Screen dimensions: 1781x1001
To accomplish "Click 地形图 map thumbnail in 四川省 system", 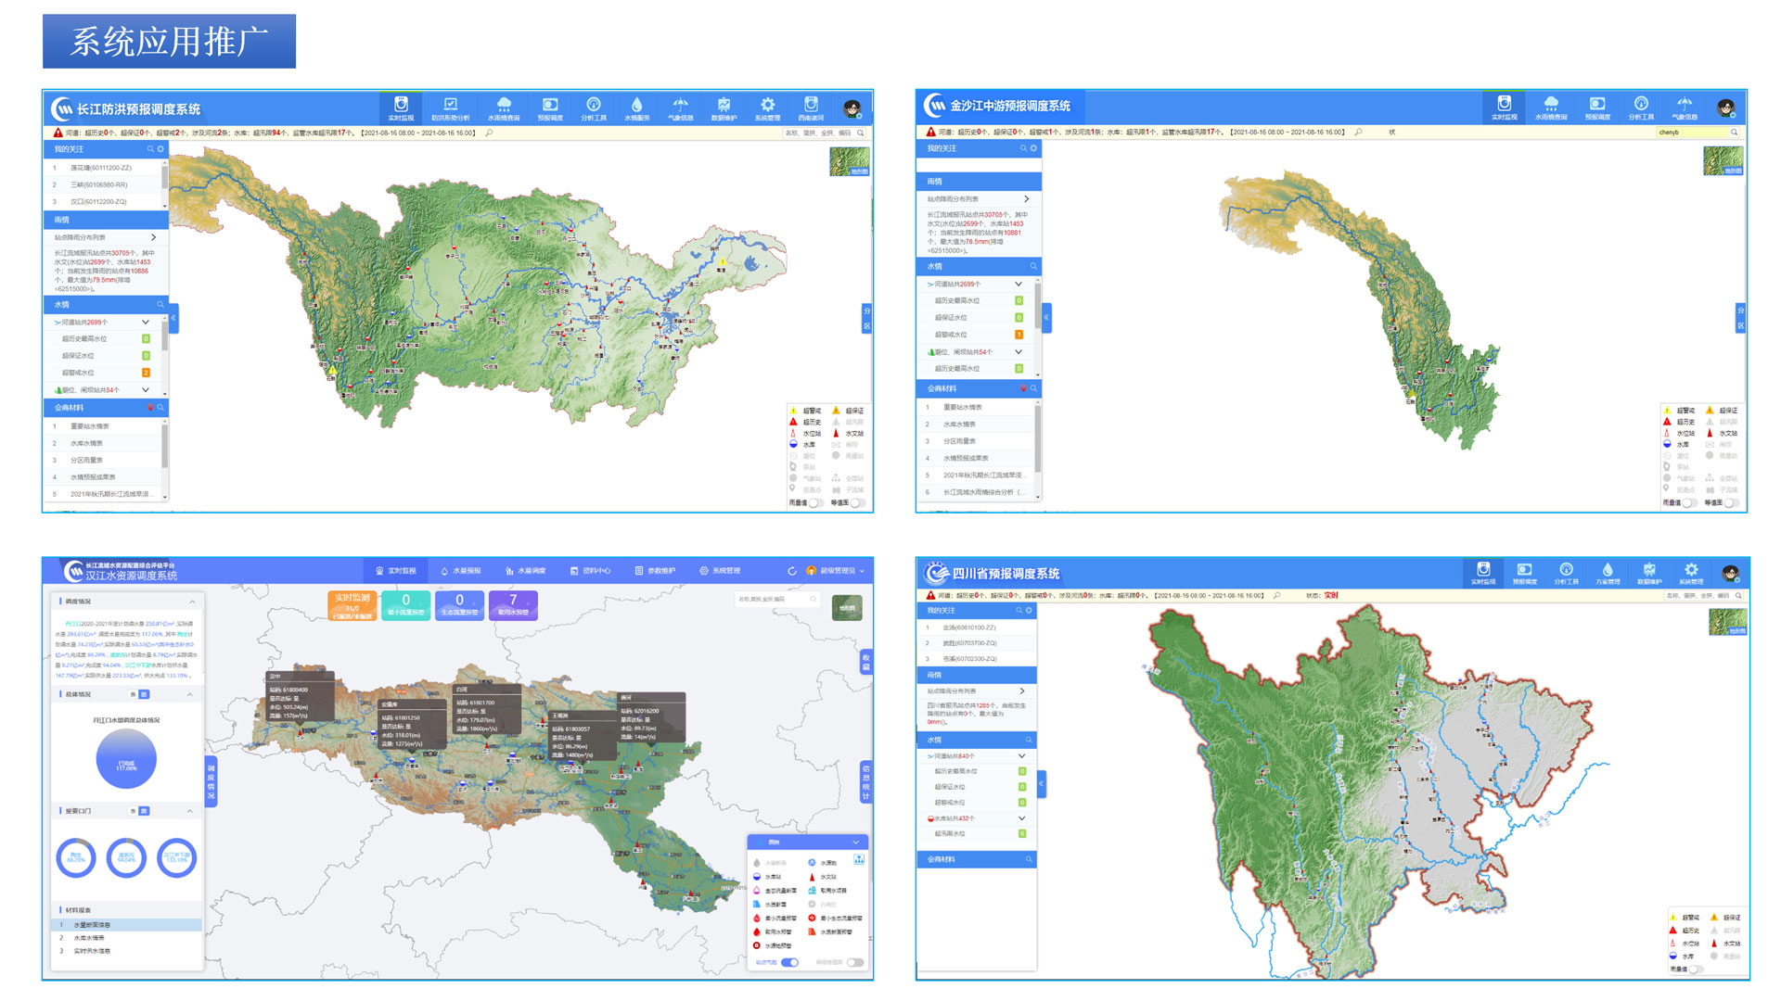I will click(1727, 622).
